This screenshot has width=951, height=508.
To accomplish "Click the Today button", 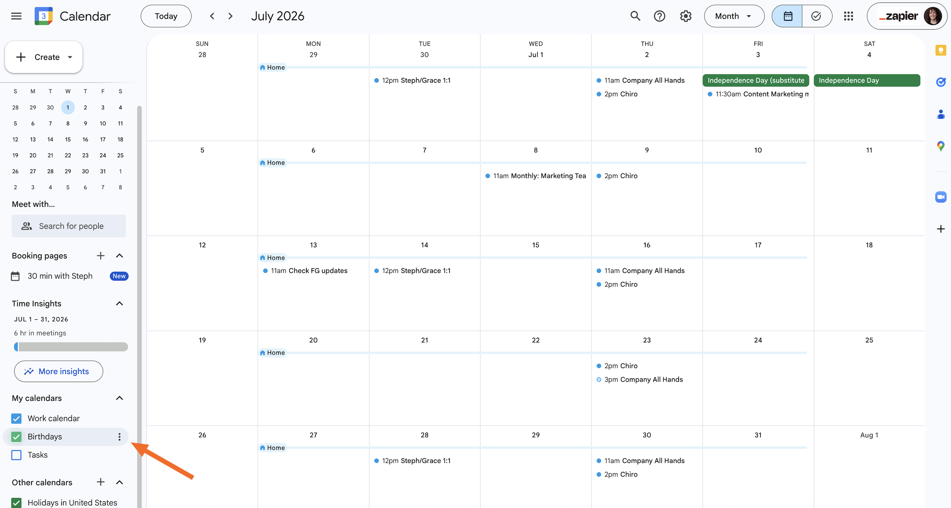I will coord(166,16).
